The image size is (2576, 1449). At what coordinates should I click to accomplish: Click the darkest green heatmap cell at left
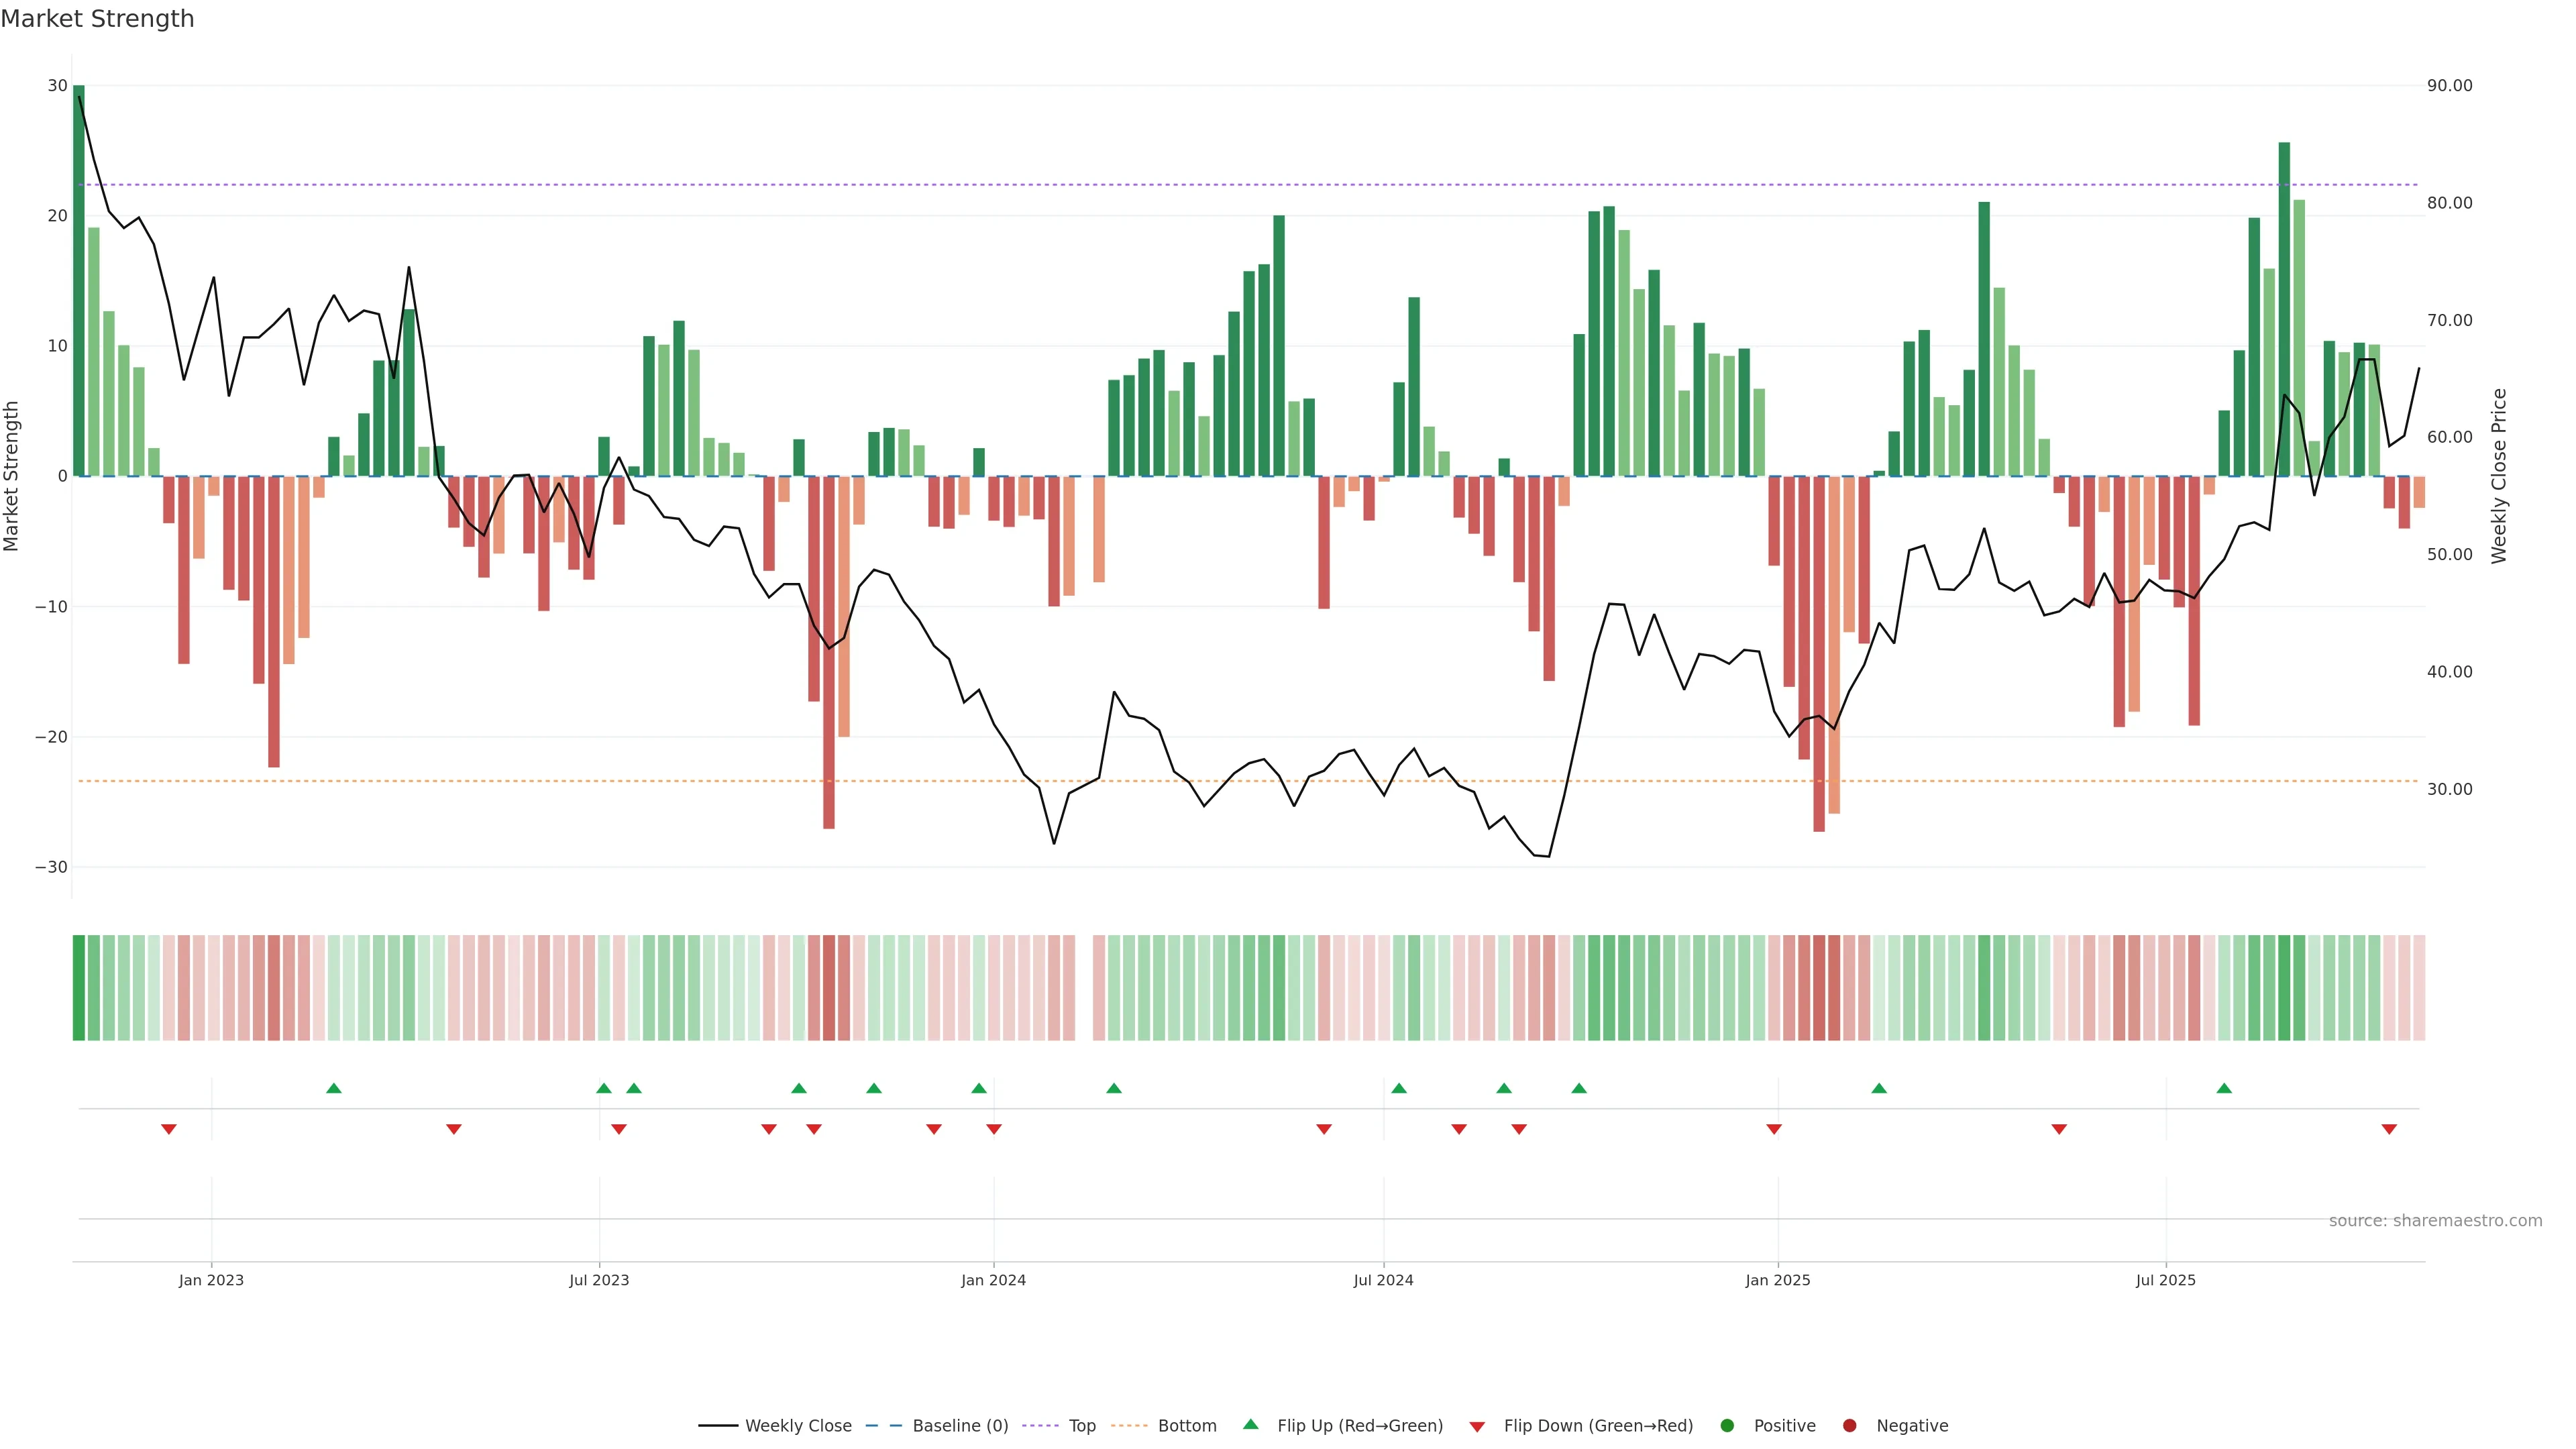tap(79, 988)
